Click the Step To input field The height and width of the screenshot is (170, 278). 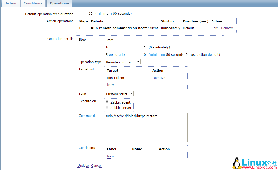point(138,47)
